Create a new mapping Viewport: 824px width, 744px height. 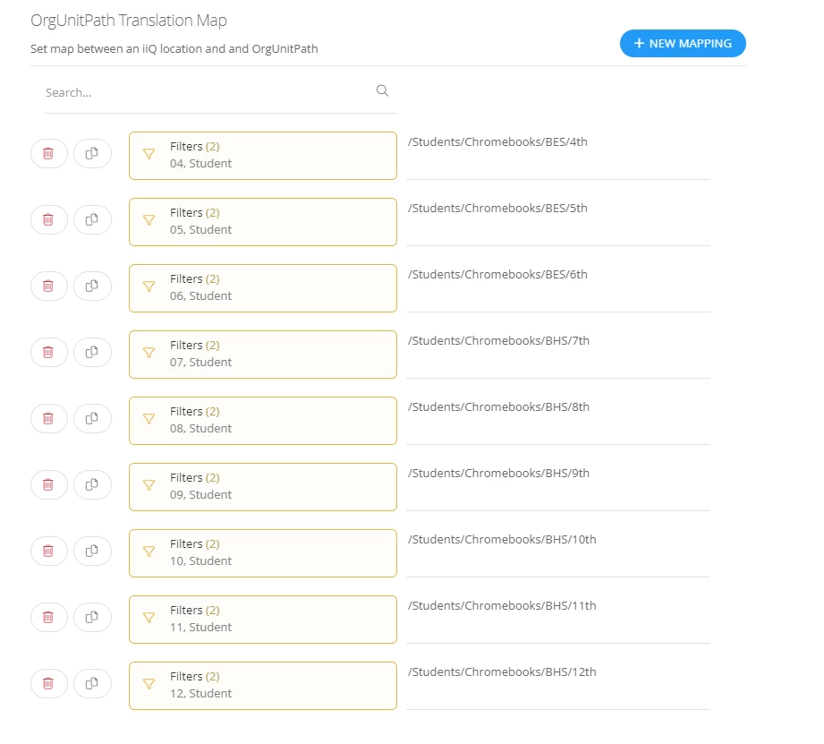click(683, 44)
